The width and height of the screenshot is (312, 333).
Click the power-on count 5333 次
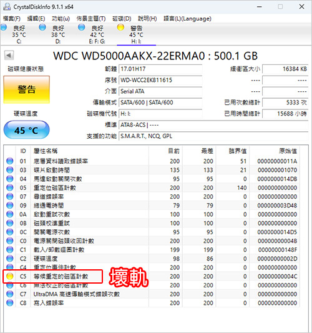pos(285,102)
